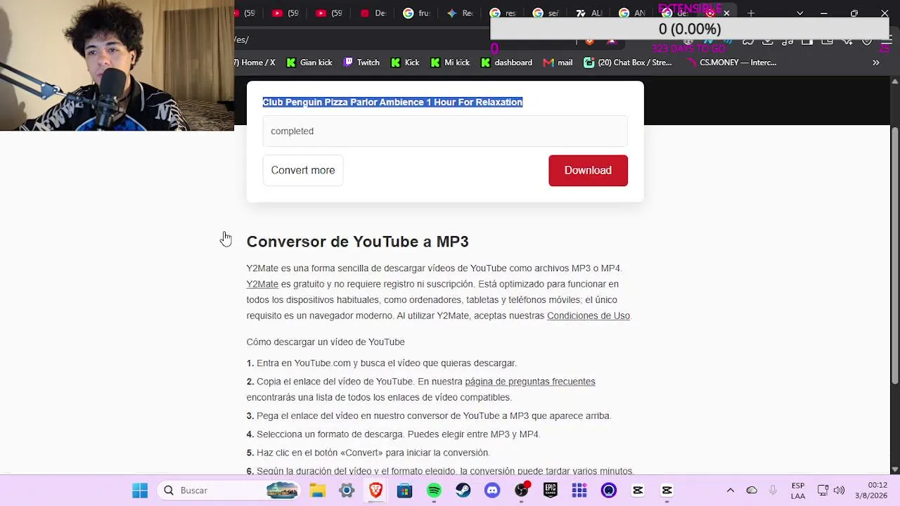
Task: Open the Y2Mate link in the description
Action: [x=262, y=284]
